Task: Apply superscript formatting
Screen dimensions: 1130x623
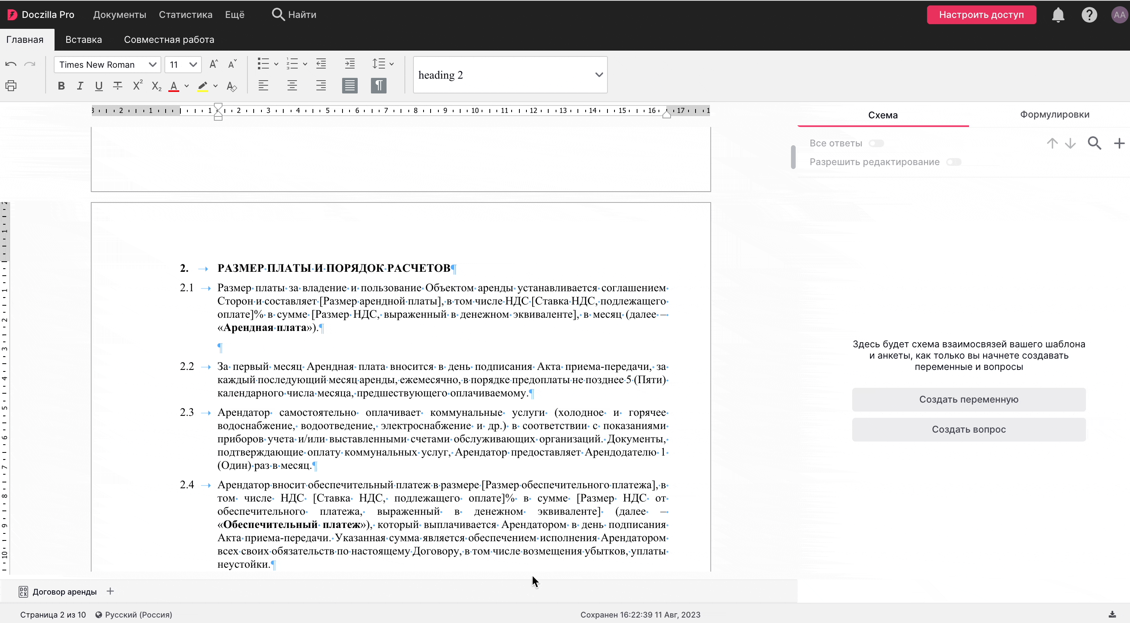Action: point(137,85)
